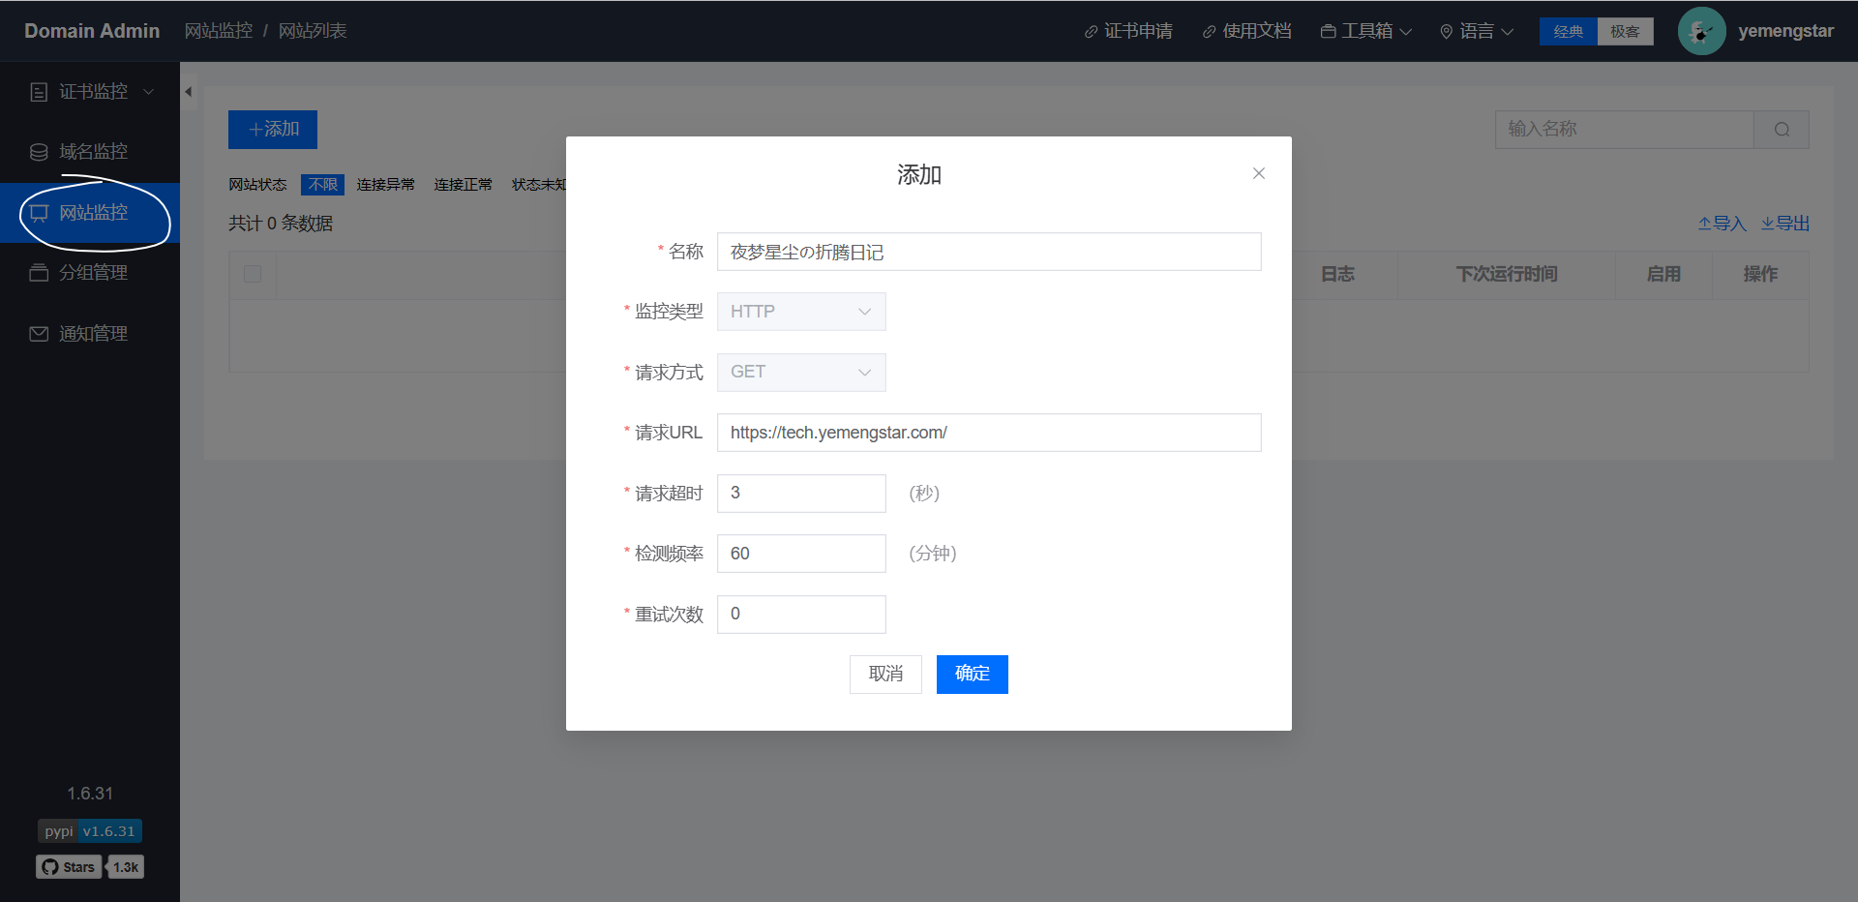1858x902 pixels.
Task: Expand the 工具箱 menu in header
Action: click(x=1365, y=31)
